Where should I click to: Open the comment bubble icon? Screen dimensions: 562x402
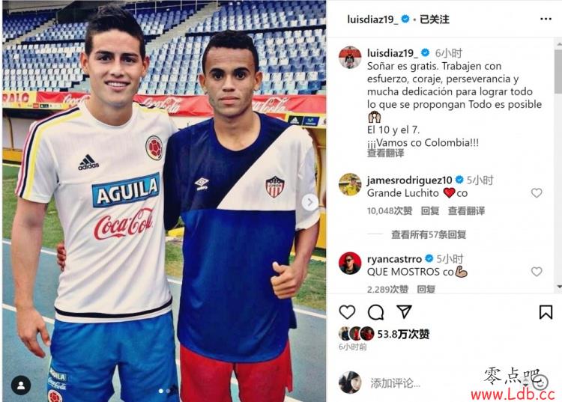point(375,312)
